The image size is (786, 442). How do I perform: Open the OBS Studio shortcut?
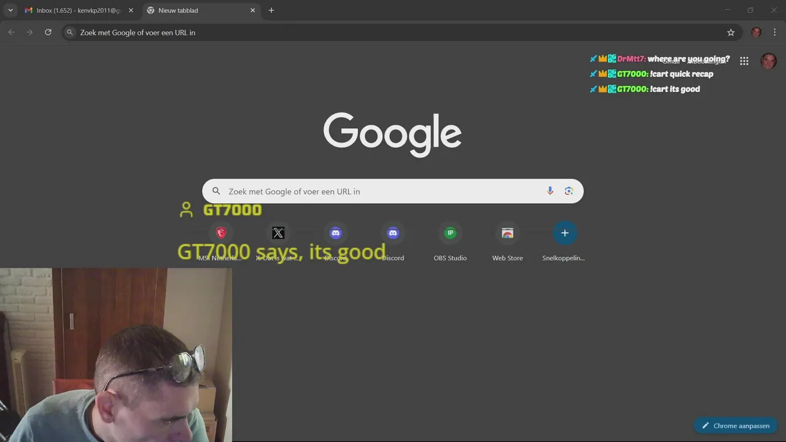(x=450, y=242)
